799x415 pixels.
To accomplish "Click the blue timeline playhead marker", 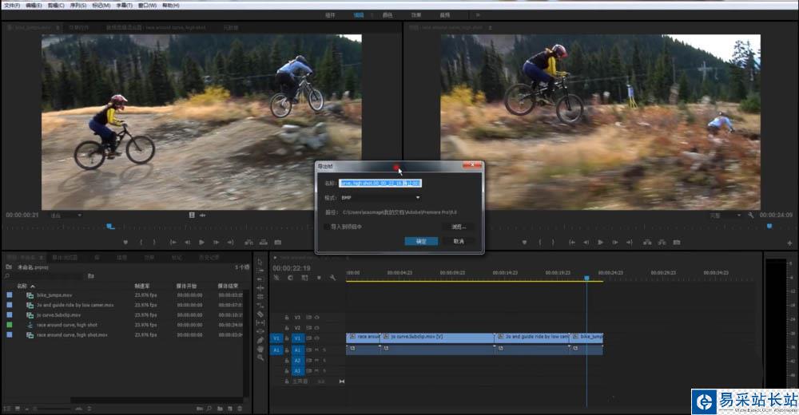I will (x=586, y=279).
